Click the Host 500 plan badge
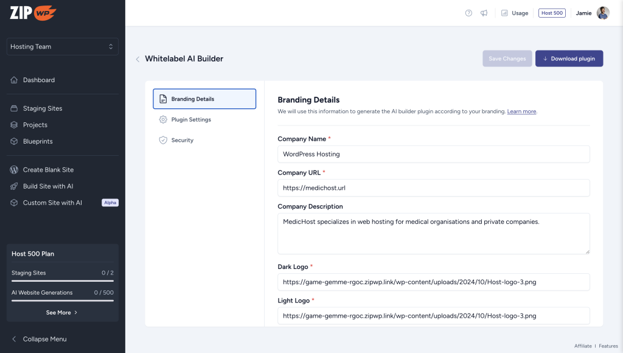The width and height of the screenshot is (623, 353). (552, 13)
